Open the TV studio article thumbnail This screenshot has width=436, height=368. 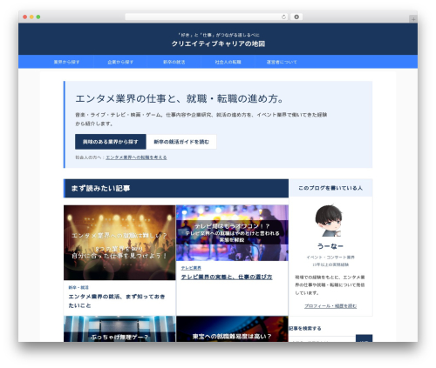click(232, 233)
